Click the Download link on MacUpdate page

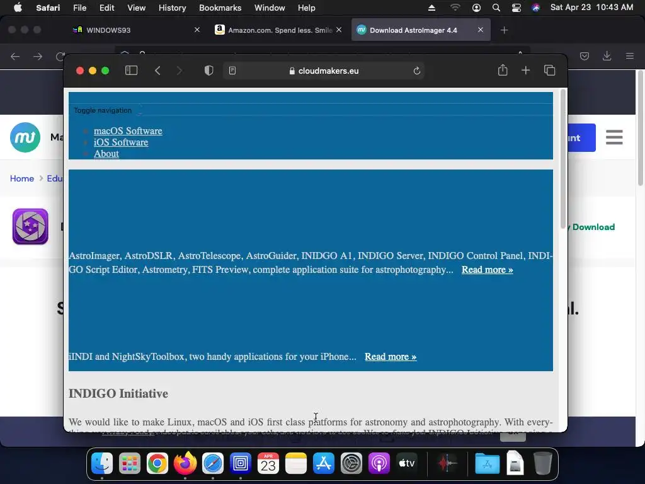593,227
